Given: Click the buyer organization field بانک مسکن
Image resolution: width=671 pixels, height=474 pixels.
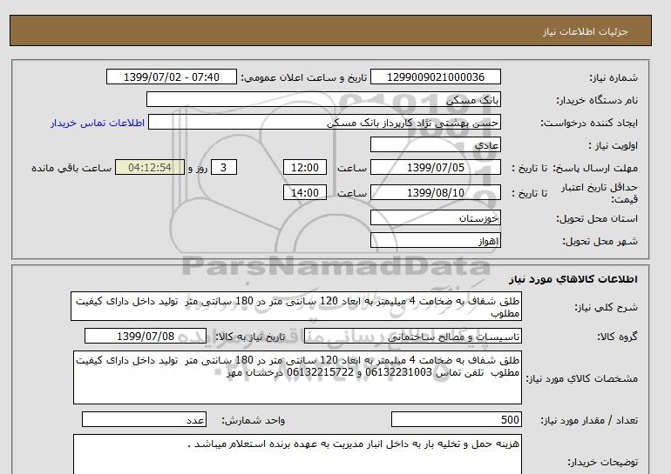Looking at the screenshot, I should (x=446, y=101).
